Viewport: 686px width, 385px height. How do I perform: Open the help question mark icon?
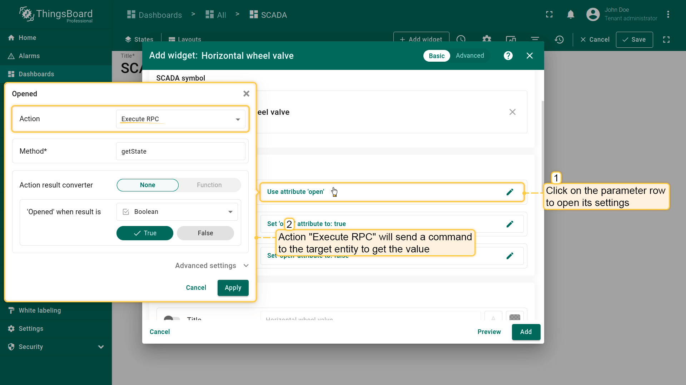point(508,56)
